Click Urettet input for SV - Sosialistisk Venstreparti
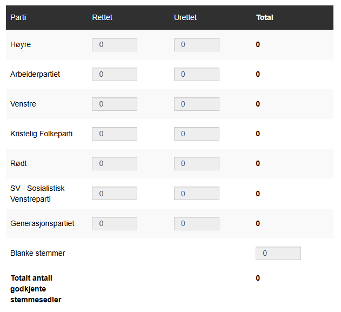 [x=197, y=194]
